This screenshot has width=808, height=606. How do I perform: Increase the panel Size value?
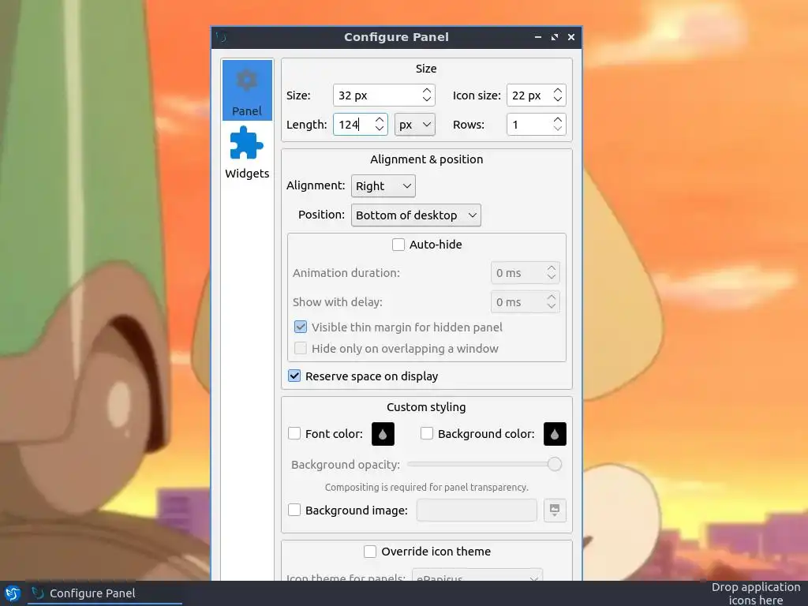pyautogui.click(x=427, y=91)
